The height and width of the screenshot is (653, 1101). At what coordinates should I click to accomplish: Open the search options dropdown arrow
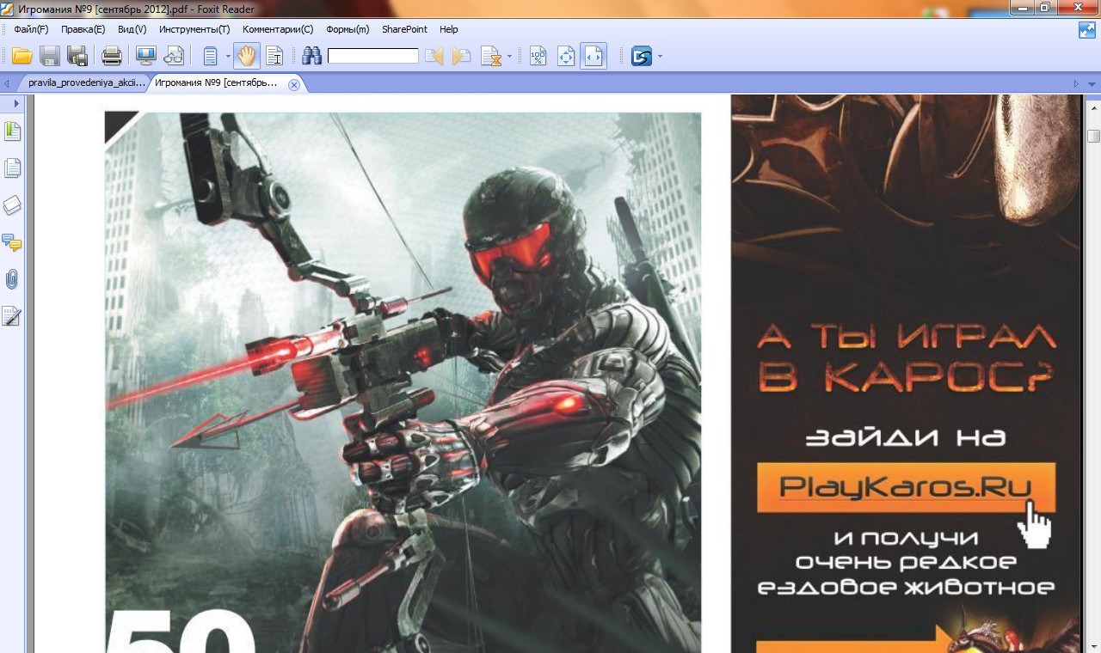(509, 57)
